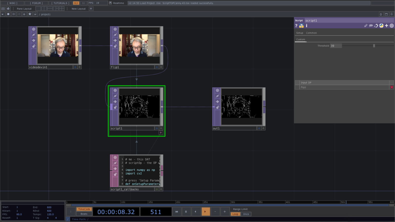The width and height of the screenshot is (395, 222).
Task: Select Custom parameter page
Action: [x=301, y=39]
